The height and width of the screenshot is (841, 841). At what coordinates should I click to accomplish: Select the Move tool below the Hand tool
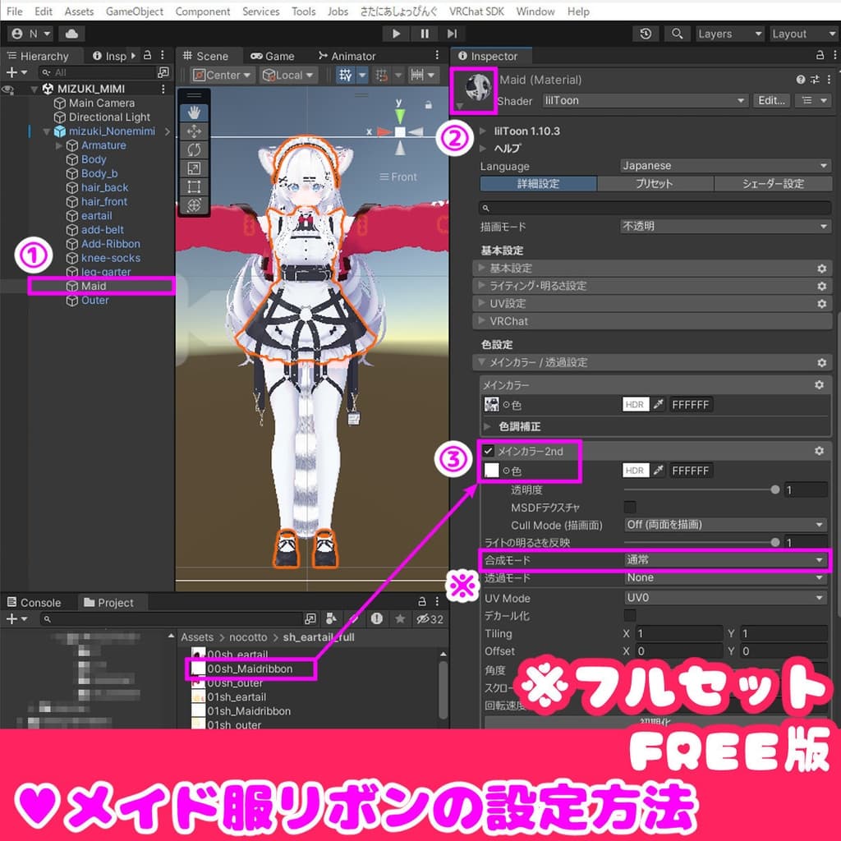coord(194,131)
